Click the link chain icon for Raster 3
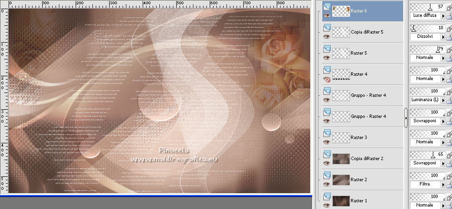The width and height of the screenshot is (452, 209). point(449,133)
